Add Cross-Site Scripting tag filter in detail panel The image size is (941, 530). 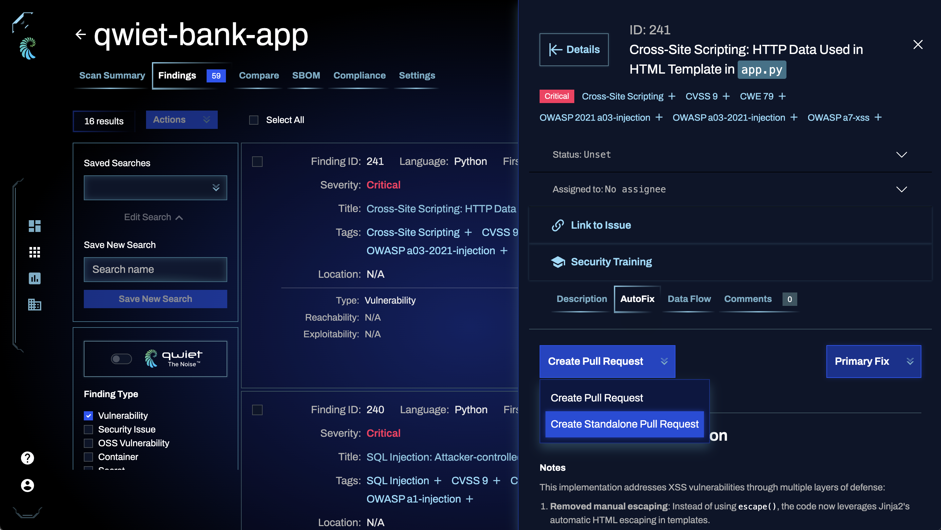pos(672,96)
